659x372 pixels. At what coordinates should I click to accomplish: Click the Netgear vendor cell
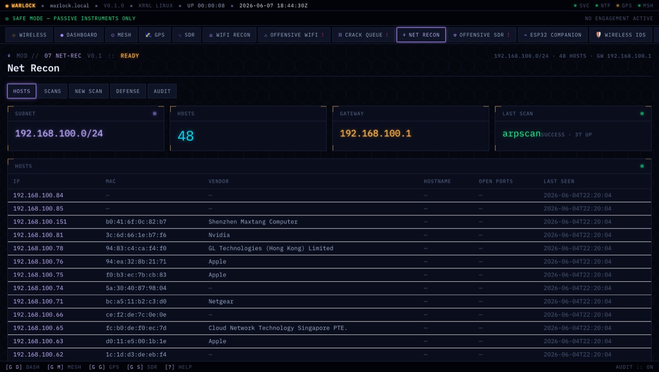tap(221, 302)
